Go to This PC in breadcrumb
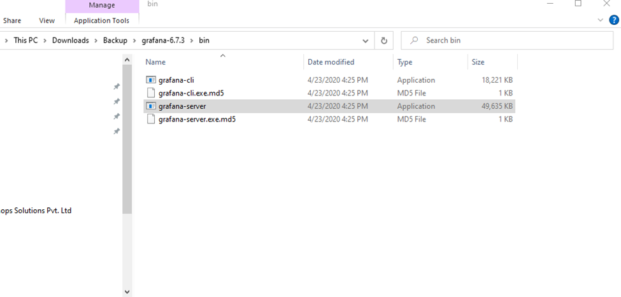This screenshot has height=297, width=621. click(x=25, y=40)
